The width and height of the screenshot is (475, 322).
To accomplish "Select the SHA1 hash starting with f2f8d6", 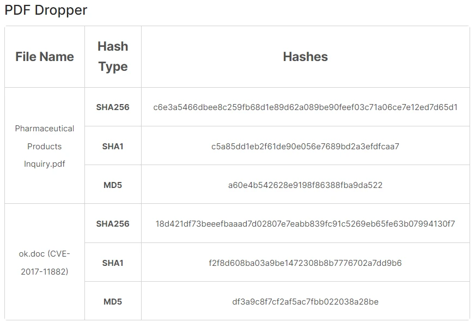I will click(305, 263).
